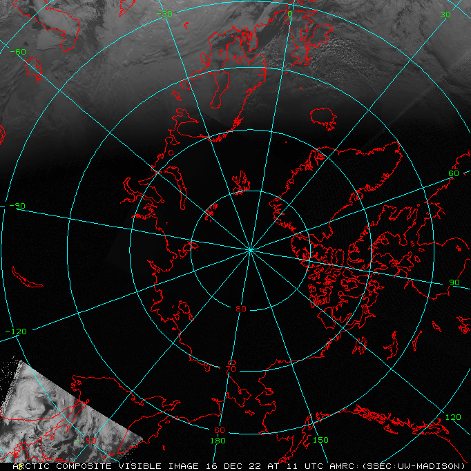Screen dimensions: 471x471
Task: Click the green 30 longitude label
Action: 445,15
